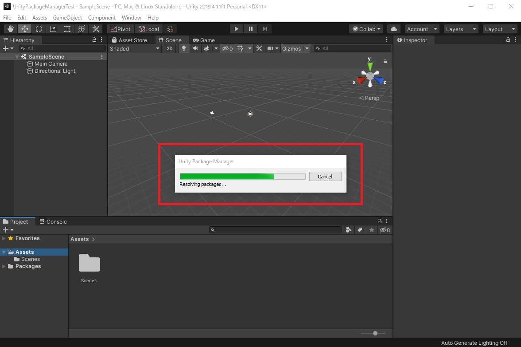The image size is (521, 347).
Task: Toggle 2D scene view mode
Action: pos(169,48)
